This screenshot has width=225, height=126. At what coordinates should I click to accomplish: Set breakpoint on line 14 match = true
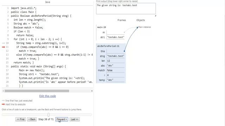coord(29,58)
